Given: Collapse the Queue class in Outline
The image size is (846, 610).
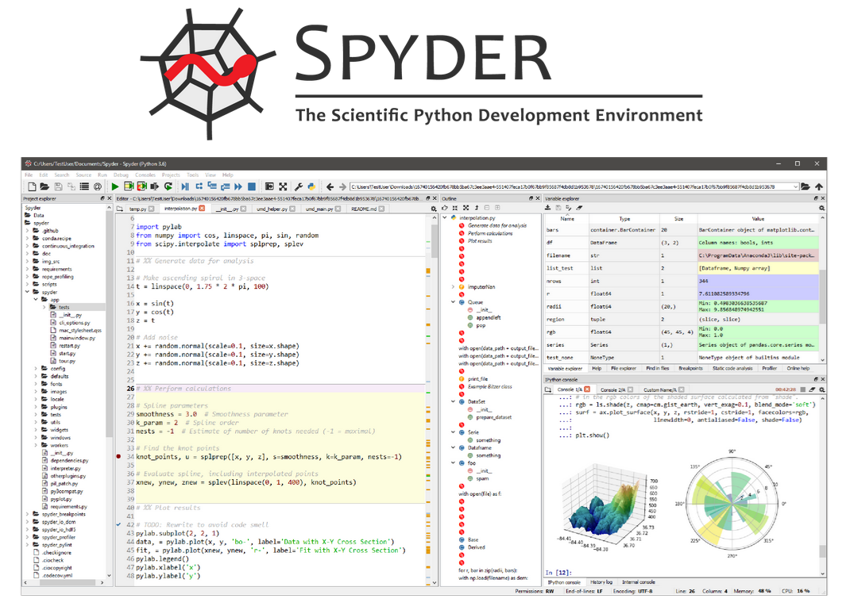Looking at the screenshot, I should [454, 302].
